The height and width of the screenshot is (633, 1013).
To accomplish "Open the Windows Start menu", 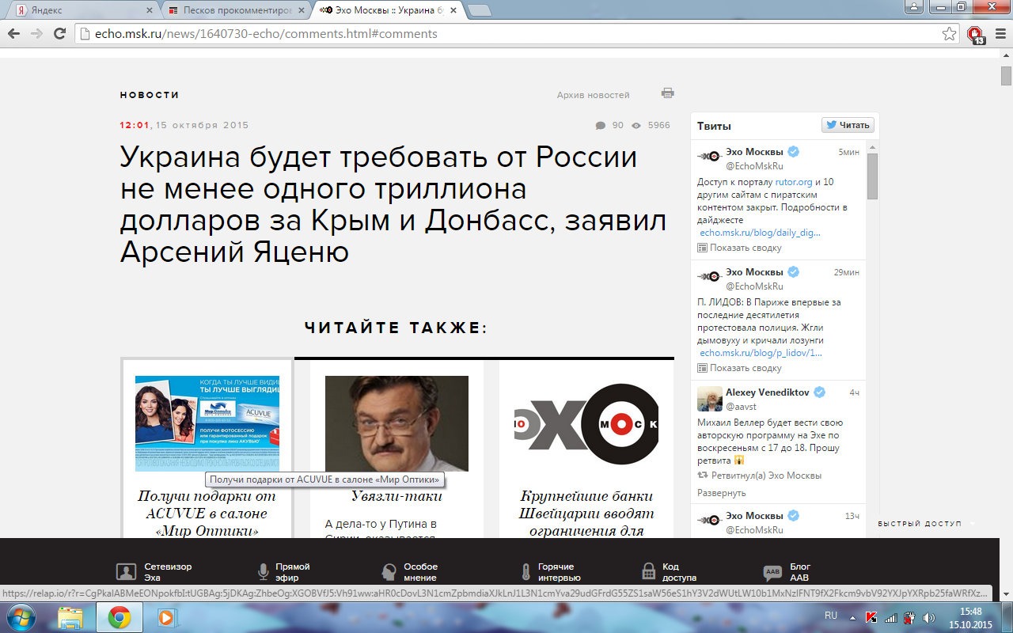I will coord(21,617).
